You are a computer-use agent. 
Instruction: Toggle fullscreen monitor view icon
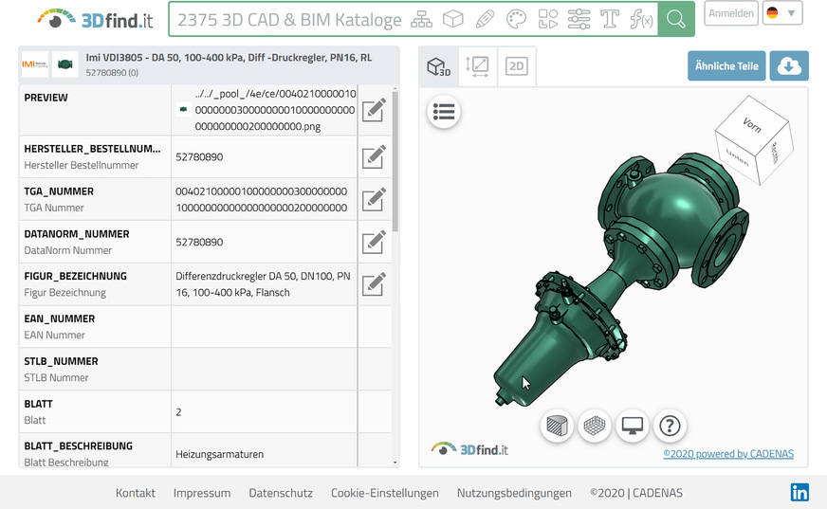pos(632,426)
